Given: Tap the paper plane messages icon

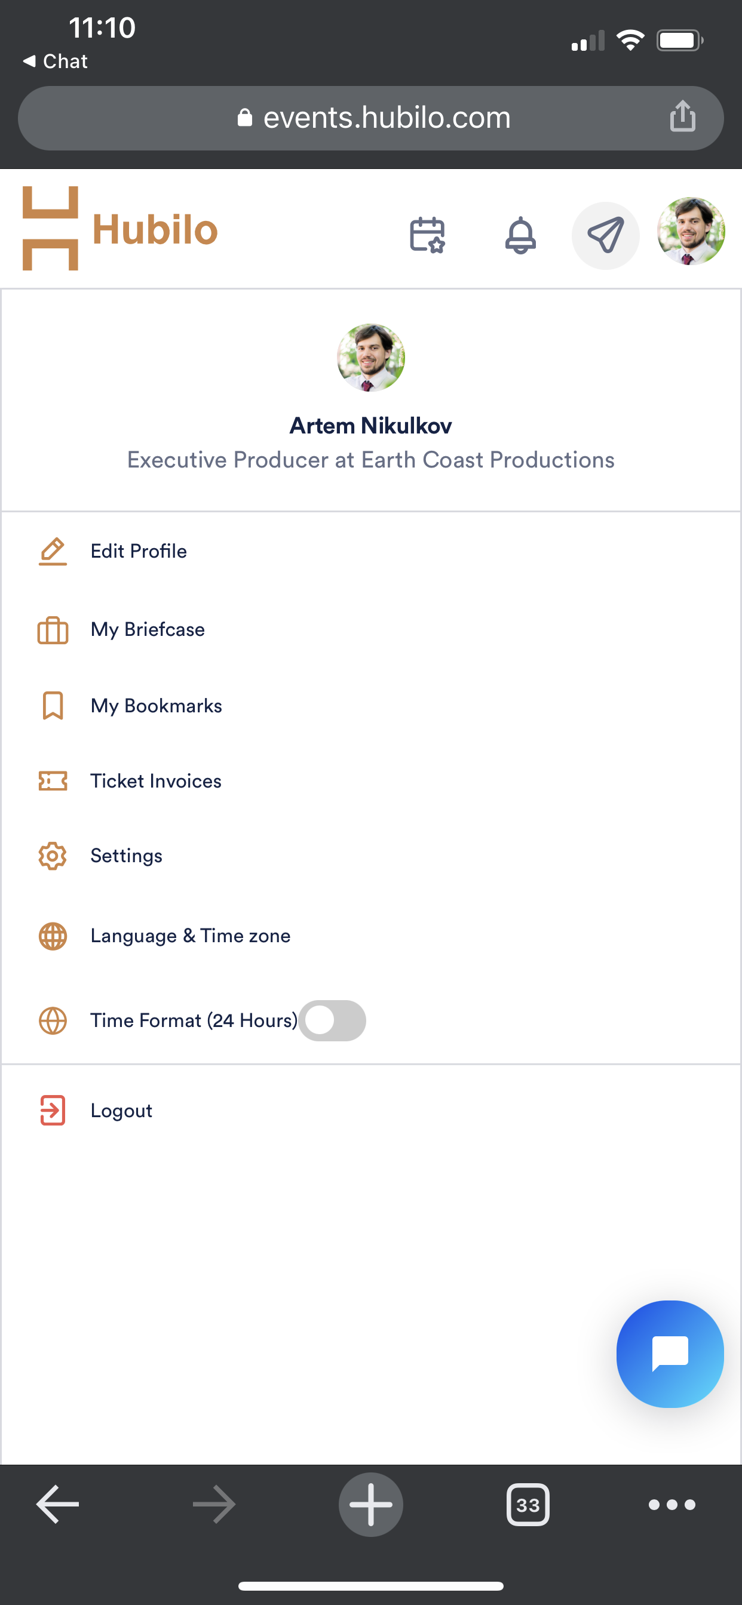Looking at the screenshot, I should [605, 235].
